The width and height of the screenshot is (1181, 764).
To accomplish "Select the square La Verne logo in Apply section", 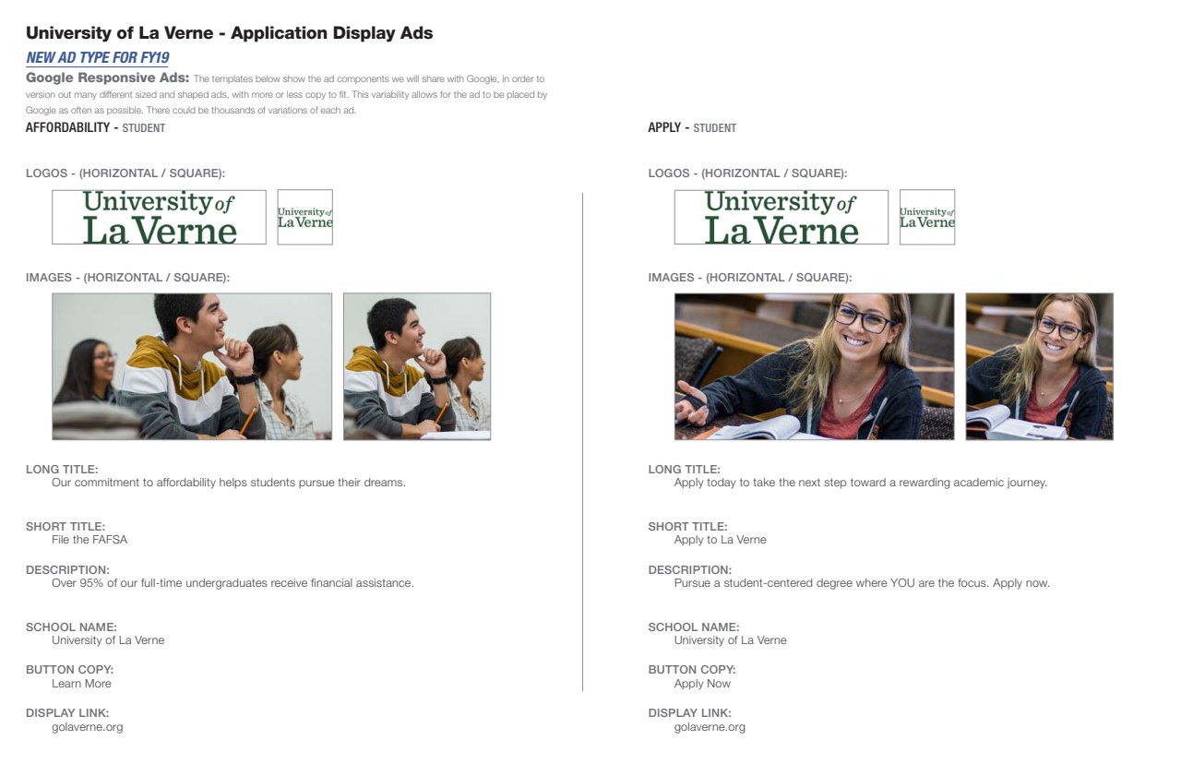I will pos(926,217).
